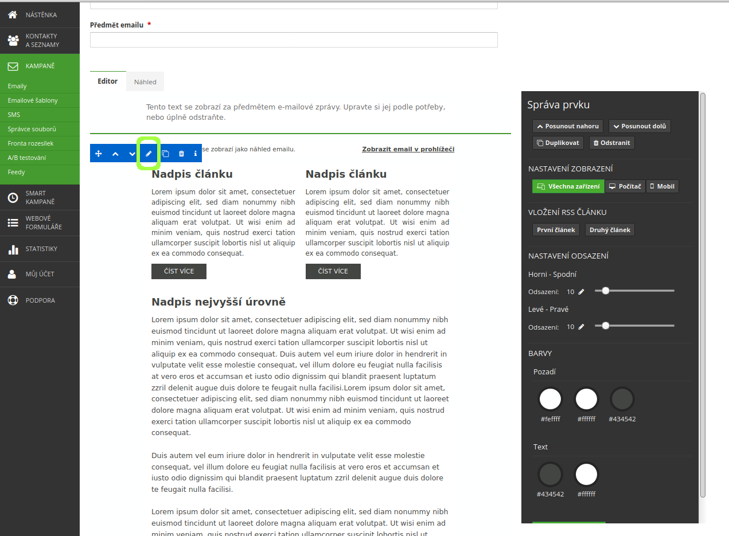Image resolution: width=729 pixels, height=536 pixels.
Task: Click Posunout dolů button
Action: (640, 126)
